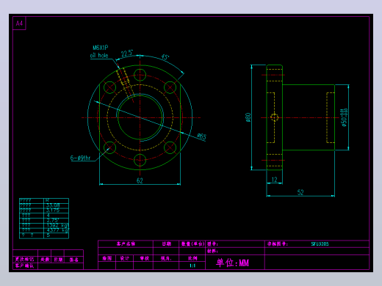The width and height of the screenshot is (382, 286).
Task: Click the 1:1 scale value
Action: [x=192, y=265]
